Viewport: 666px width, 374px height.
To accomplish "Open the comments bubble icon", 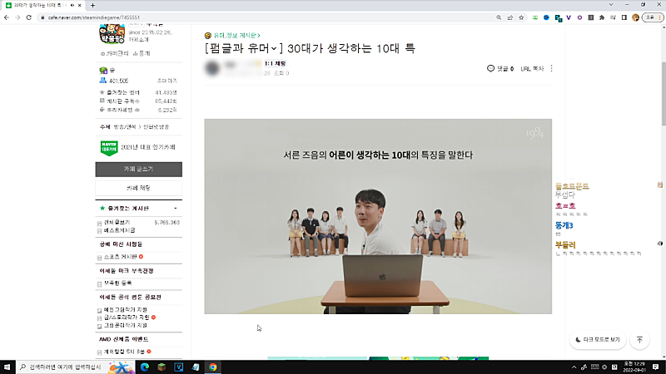I will coord(490,68).
